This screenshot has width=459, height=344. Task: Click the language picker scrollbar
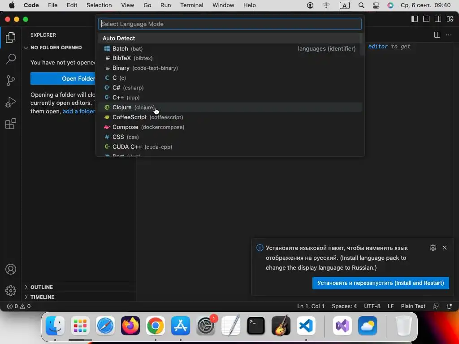pos(362,44)
